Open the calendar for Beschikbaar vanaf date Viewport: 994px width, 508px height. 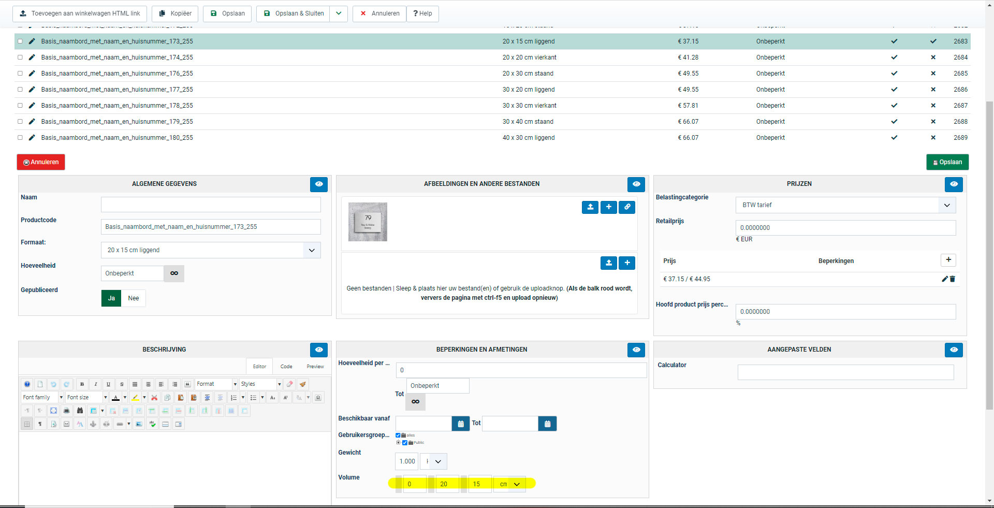point(460,424)
